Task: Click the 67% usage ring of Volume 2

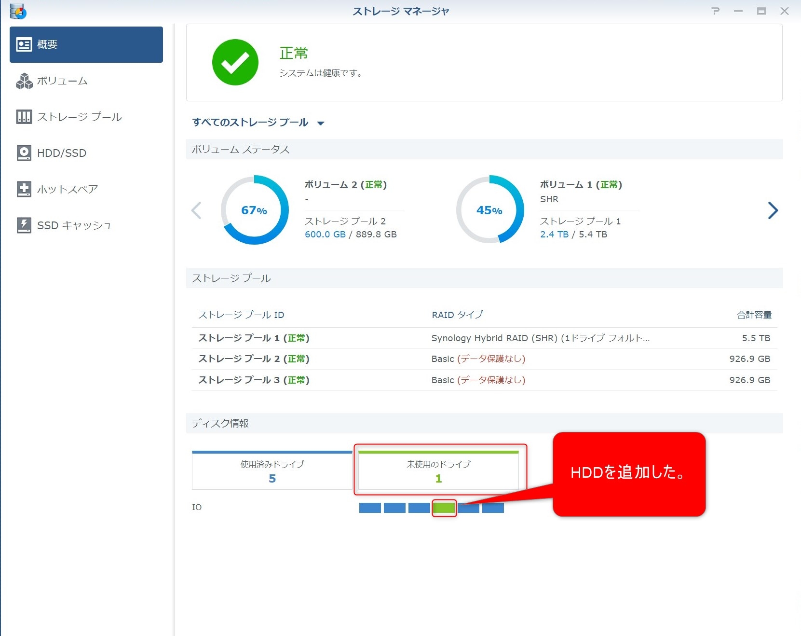Action: pos(254,210)
